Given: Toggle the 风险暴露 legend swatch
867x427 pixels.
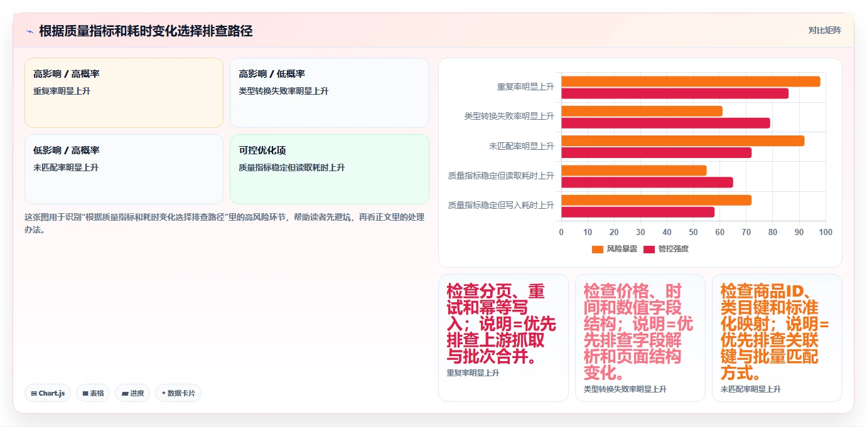Looking at the screenshot, I should (x=597, y=249).
